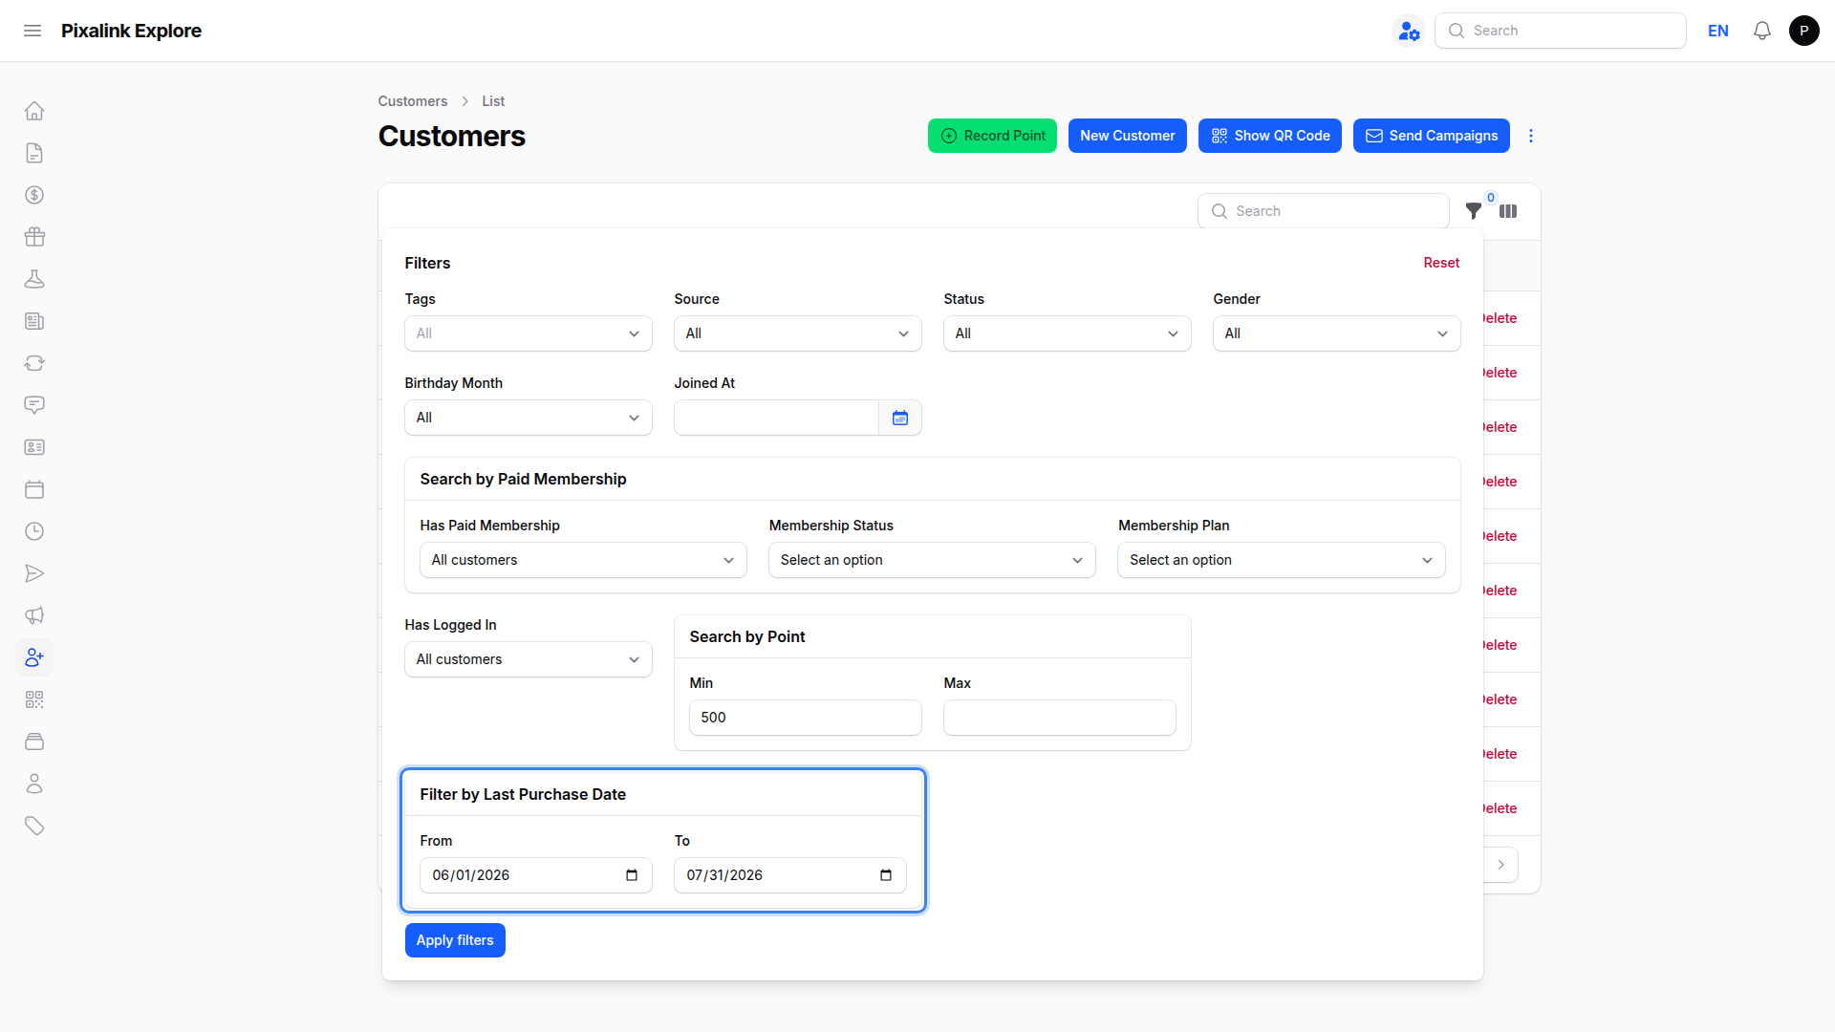Open the megaphone sidebar icon
The width and height of the screenshot is (1835, 1032).
click(34, 615)
